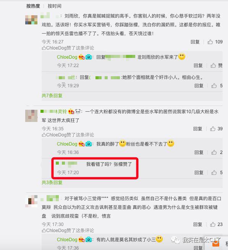228x250 pixels.
Task: Like the 17:20 reply in red box
Action: click(214, 173)
